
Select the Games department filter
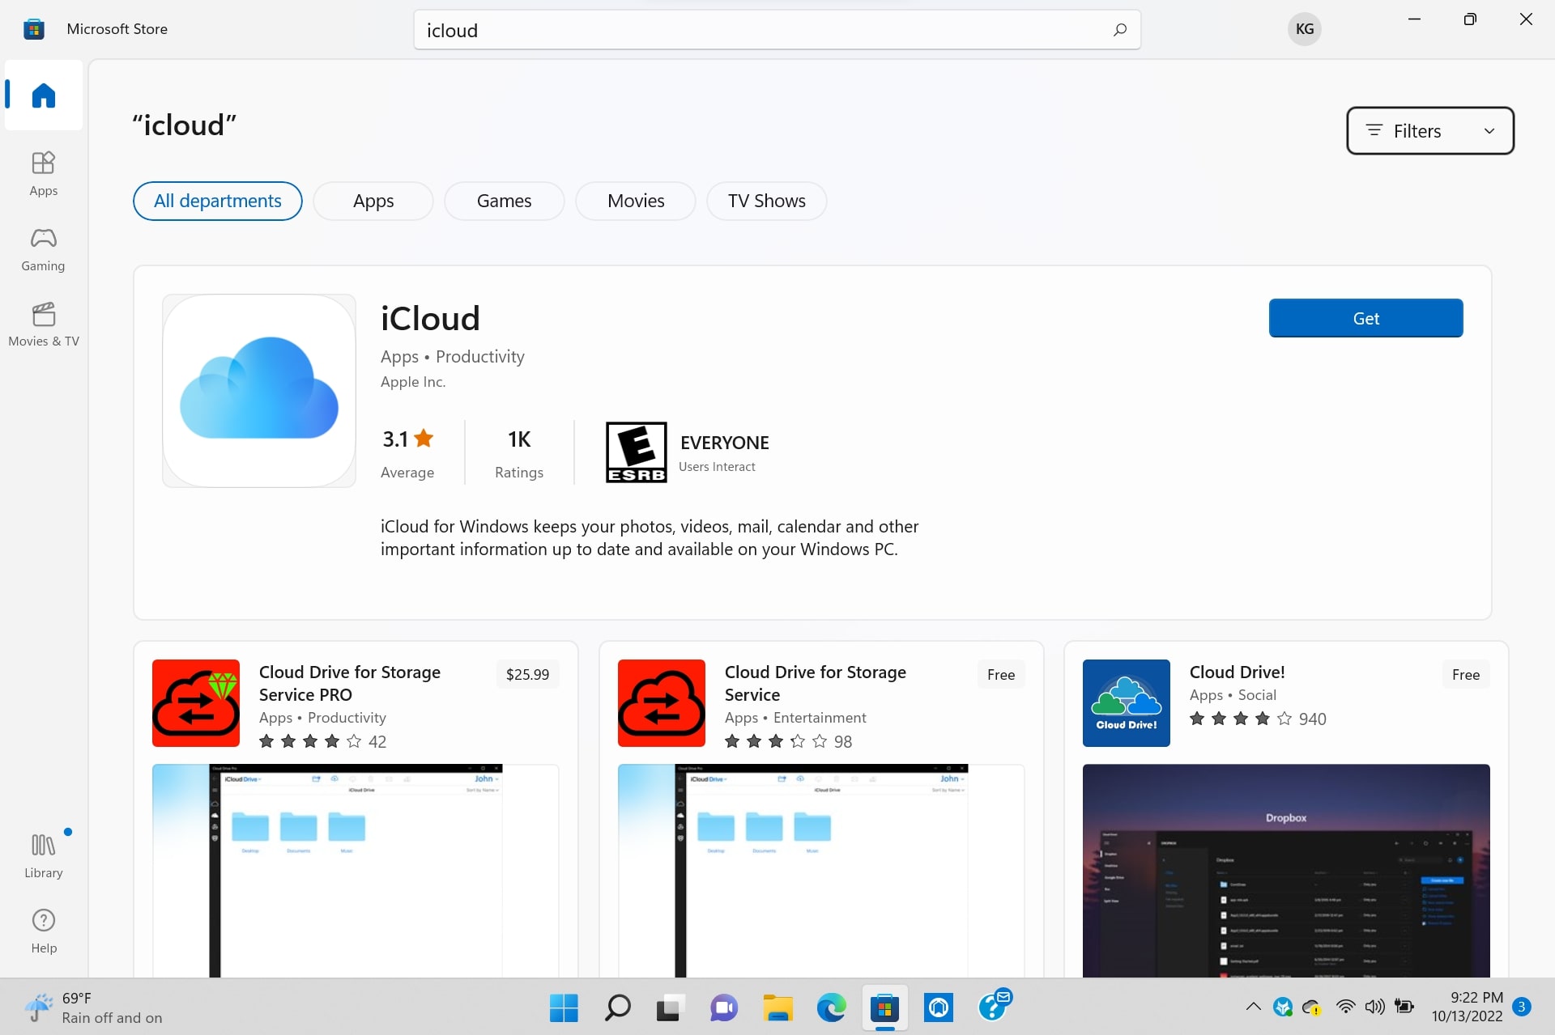click(x=504, y=201)
